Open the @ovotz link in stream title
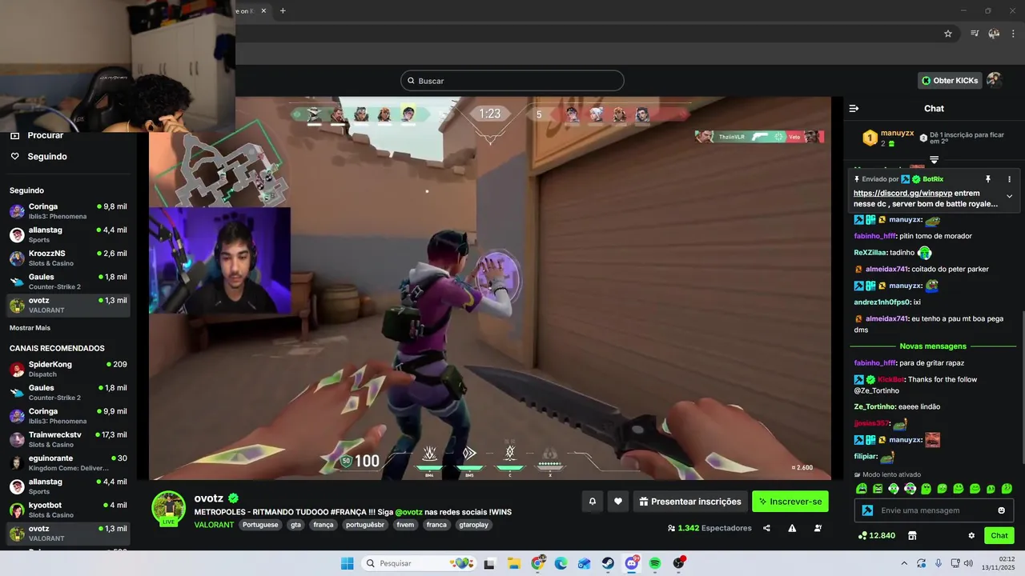This screenshot has width=1025, height=576. click(x=408, y=512)
